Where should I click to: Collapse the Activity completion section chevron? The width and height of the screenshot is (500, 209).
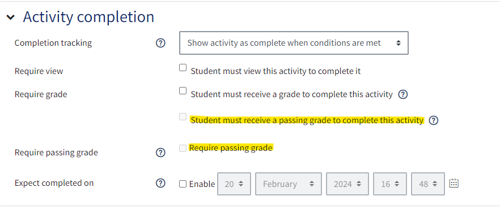point(11,17)
